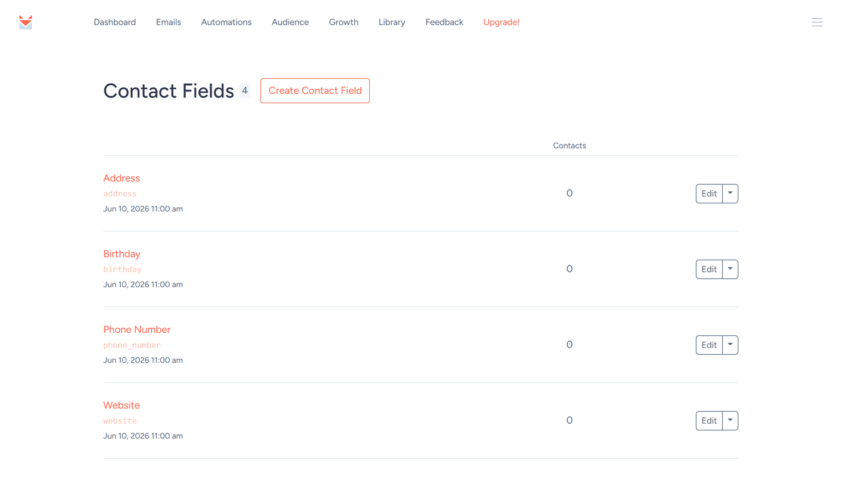This screenshot has height=483, width=851.
Task: Click the 'website' field key text
Action: (120, 421)
